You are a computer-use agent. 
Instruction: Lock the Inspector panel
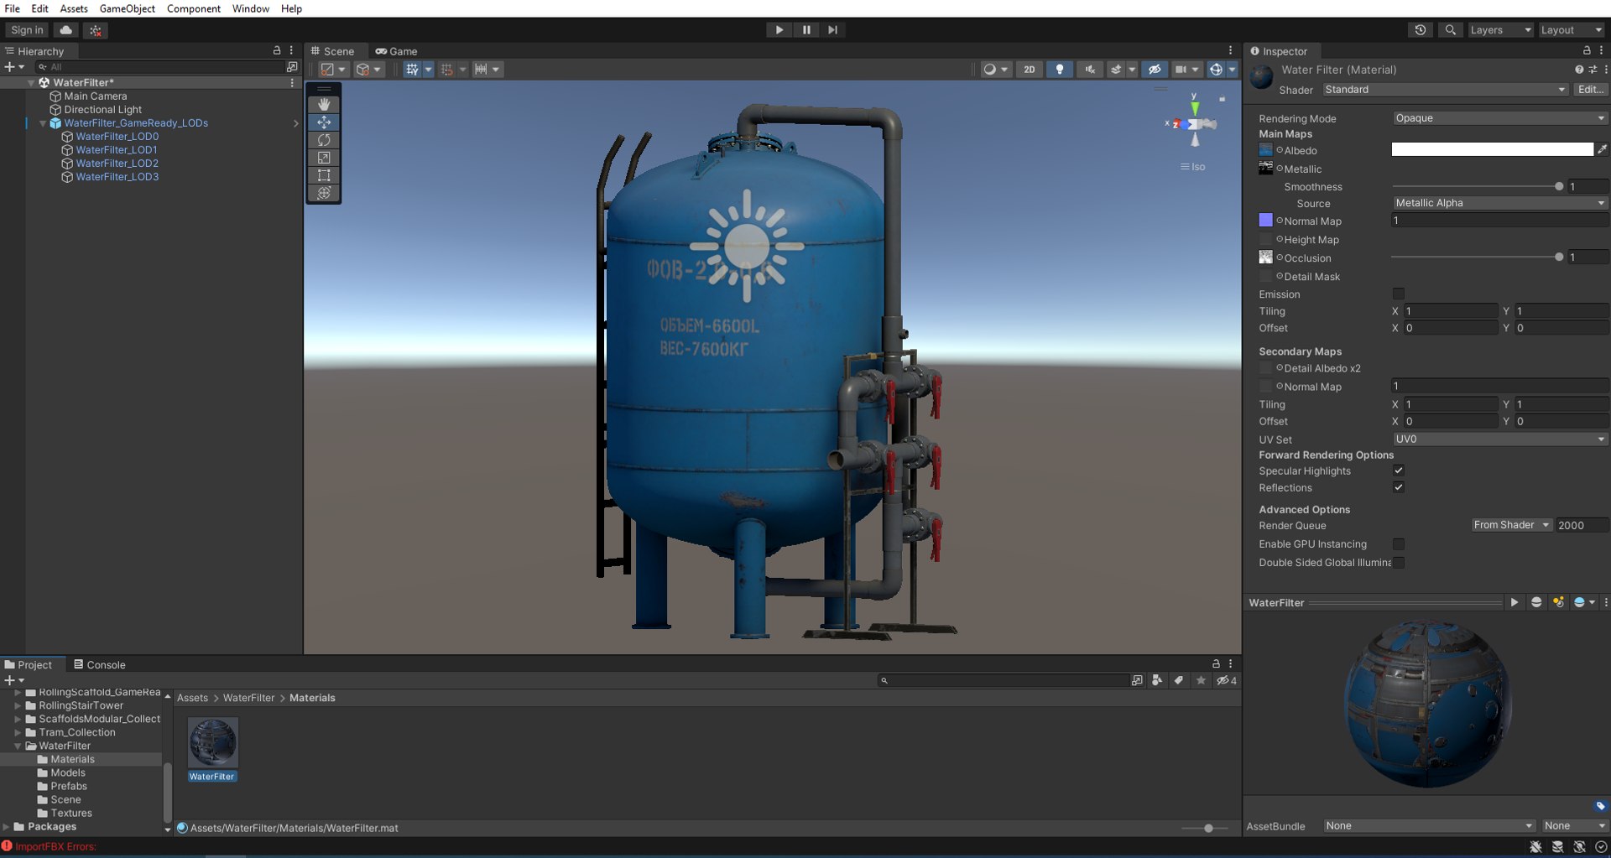point(1586,50)
